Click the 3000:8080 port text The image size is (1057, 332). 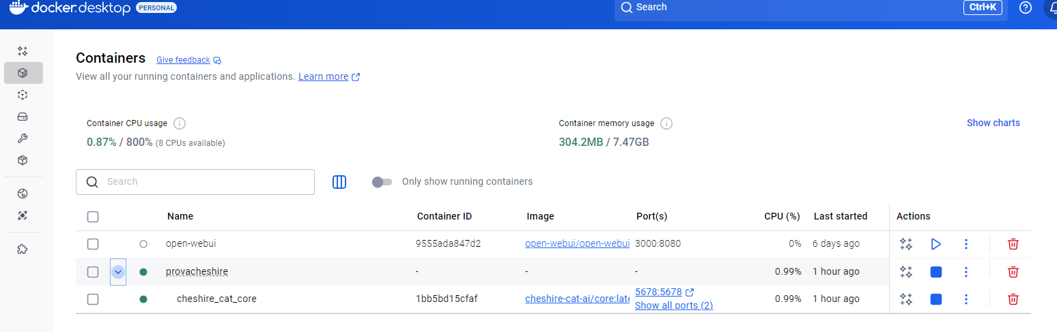pyautogui.click(x=658, y=243)
